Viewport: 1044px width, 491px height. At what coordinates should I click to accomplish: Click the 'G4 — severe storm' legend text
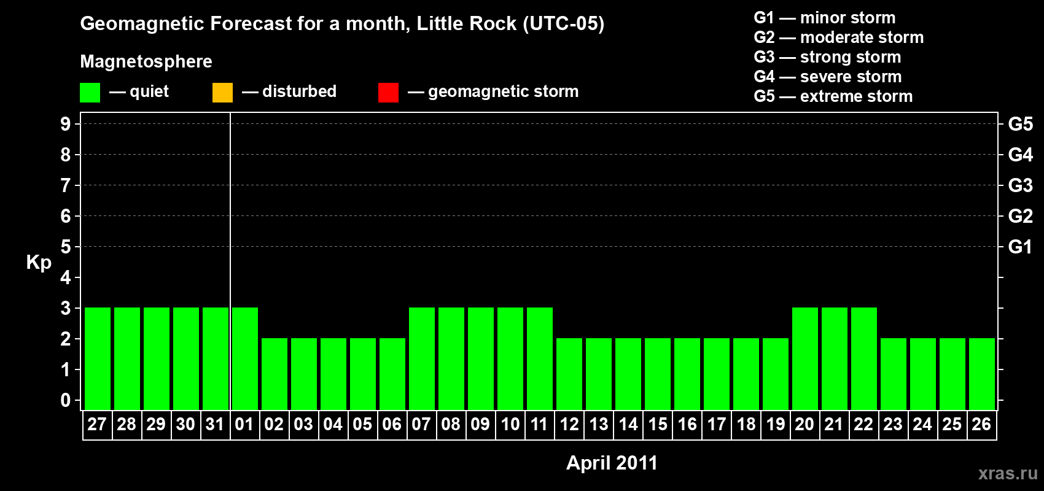click(828, 77)
